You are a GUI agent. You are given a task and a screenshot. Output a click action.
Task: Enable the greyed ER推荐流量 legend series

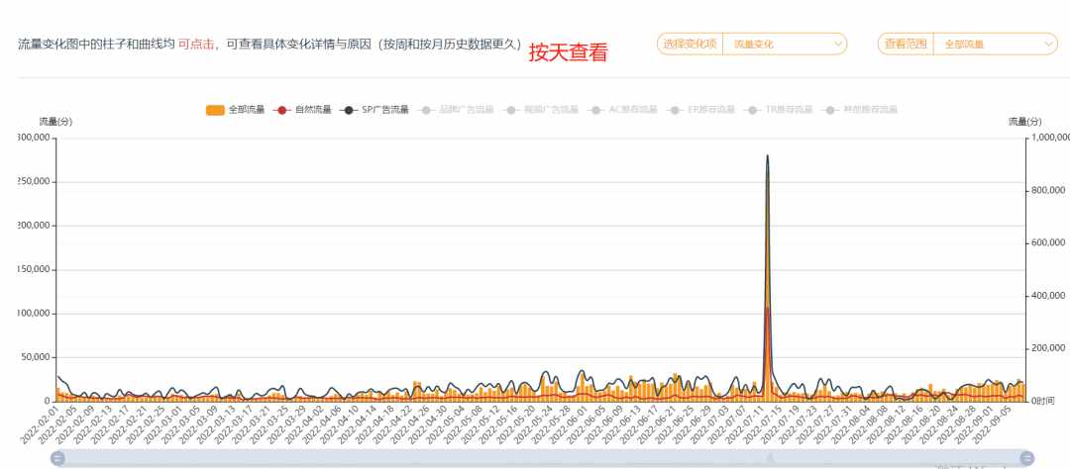tap(702, 110)
